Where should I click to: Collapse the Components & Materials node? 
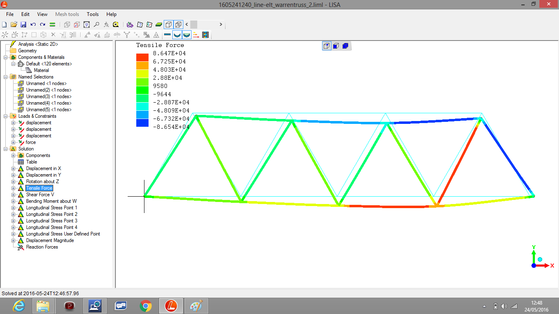click(6, 57)
